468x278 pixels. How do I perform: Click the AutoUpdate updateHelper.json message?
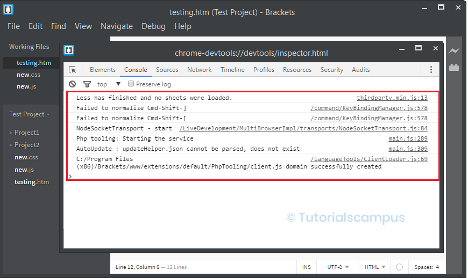[188, 149]
